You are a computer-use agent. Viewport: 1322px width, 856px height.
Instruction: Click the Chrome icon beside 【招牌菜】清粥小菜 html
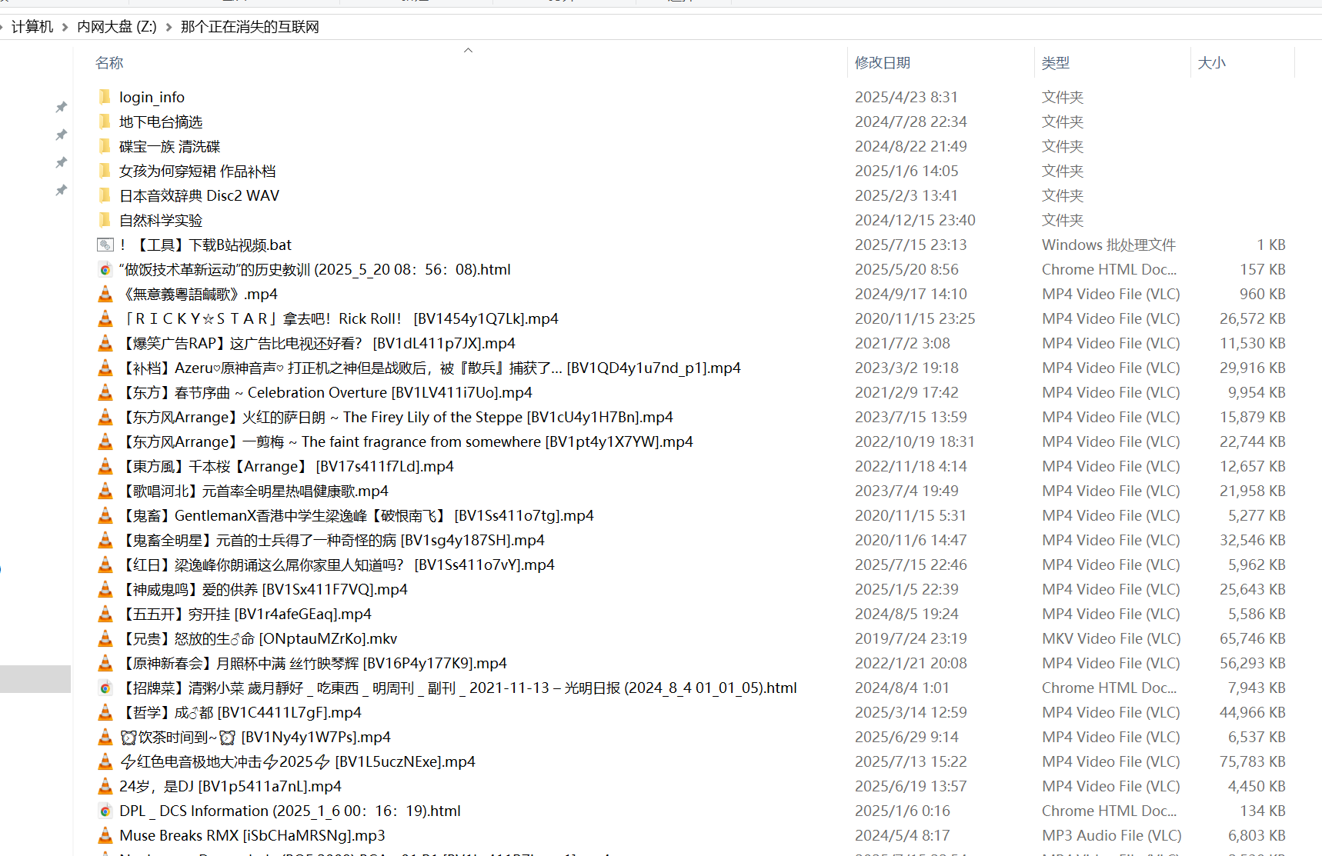105,688
